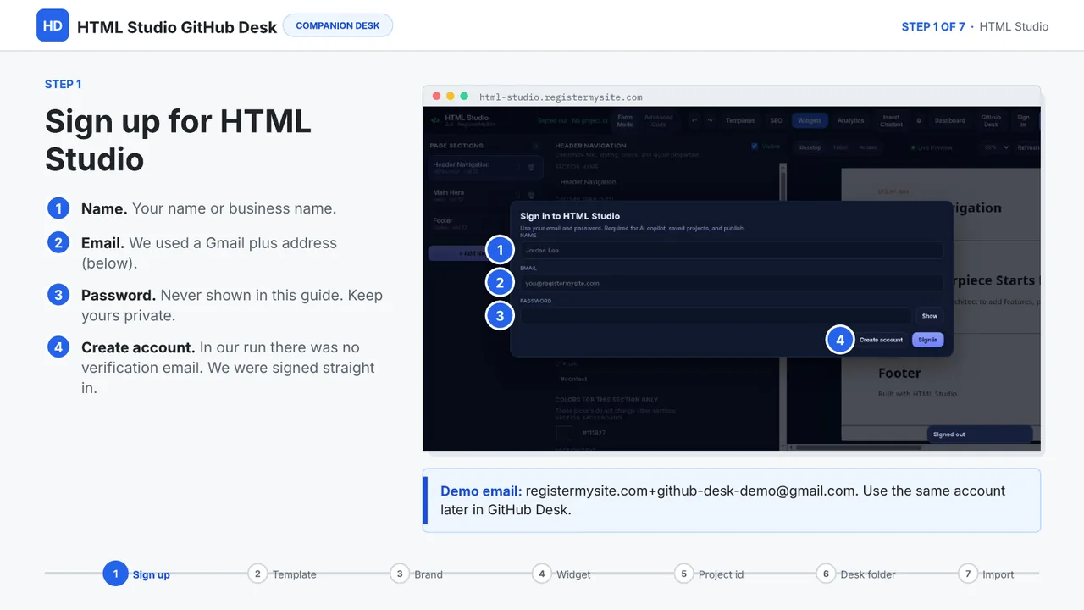
Task: Open the Desk folder step
Action: point(856,574)
